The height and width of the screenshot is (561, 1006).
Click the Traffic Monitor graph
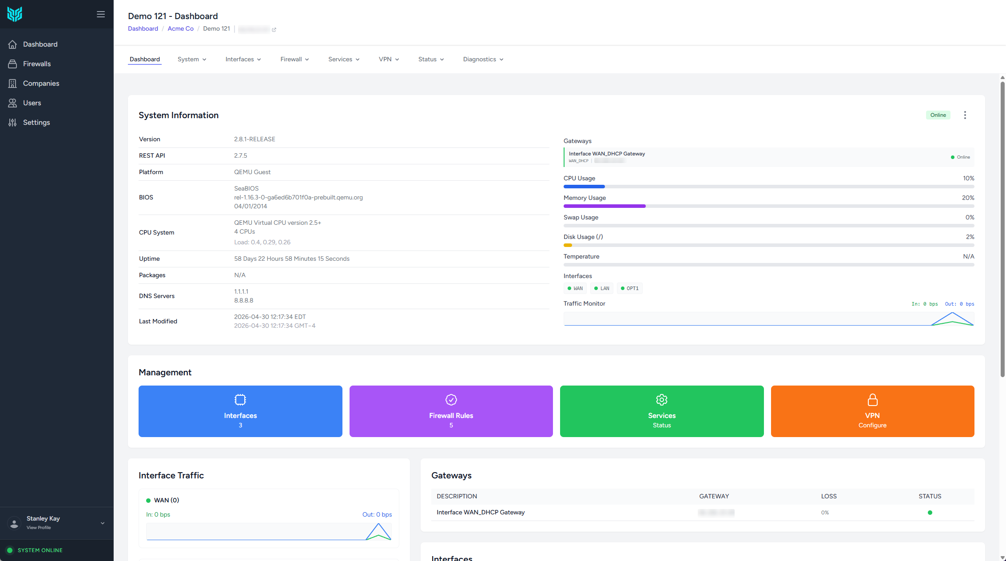(x=769, y=319)
